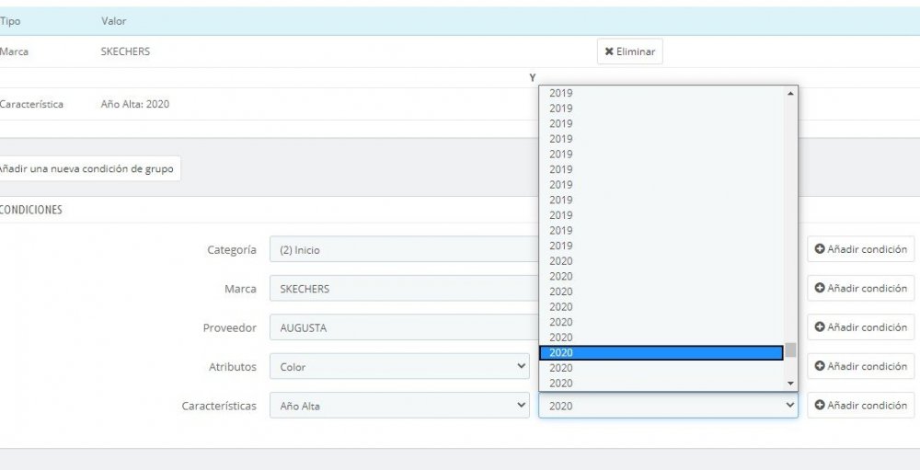Click the Característica type cell
The image size is (920, 470).
coord(31,105)
